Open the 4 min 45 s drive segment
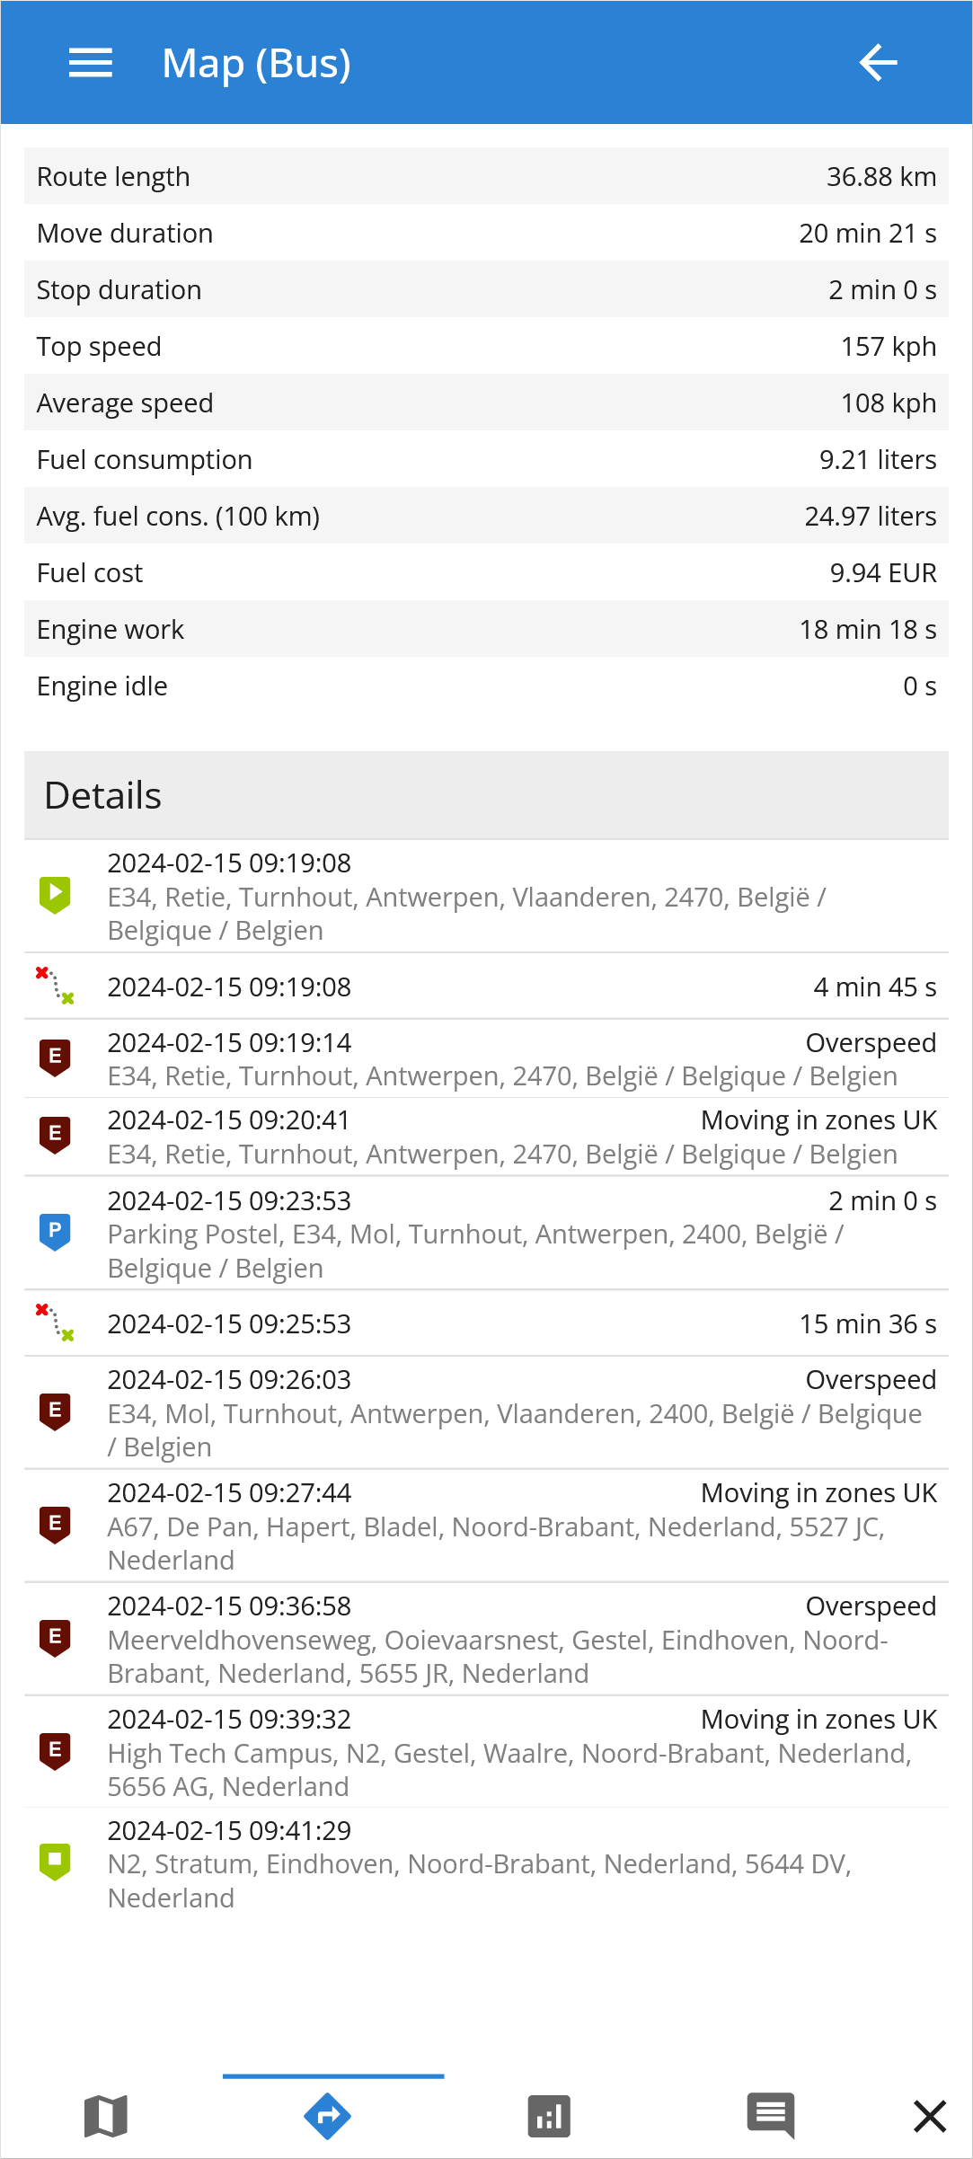This screenshot has height=2159, width=973. [x=485, y=987]
